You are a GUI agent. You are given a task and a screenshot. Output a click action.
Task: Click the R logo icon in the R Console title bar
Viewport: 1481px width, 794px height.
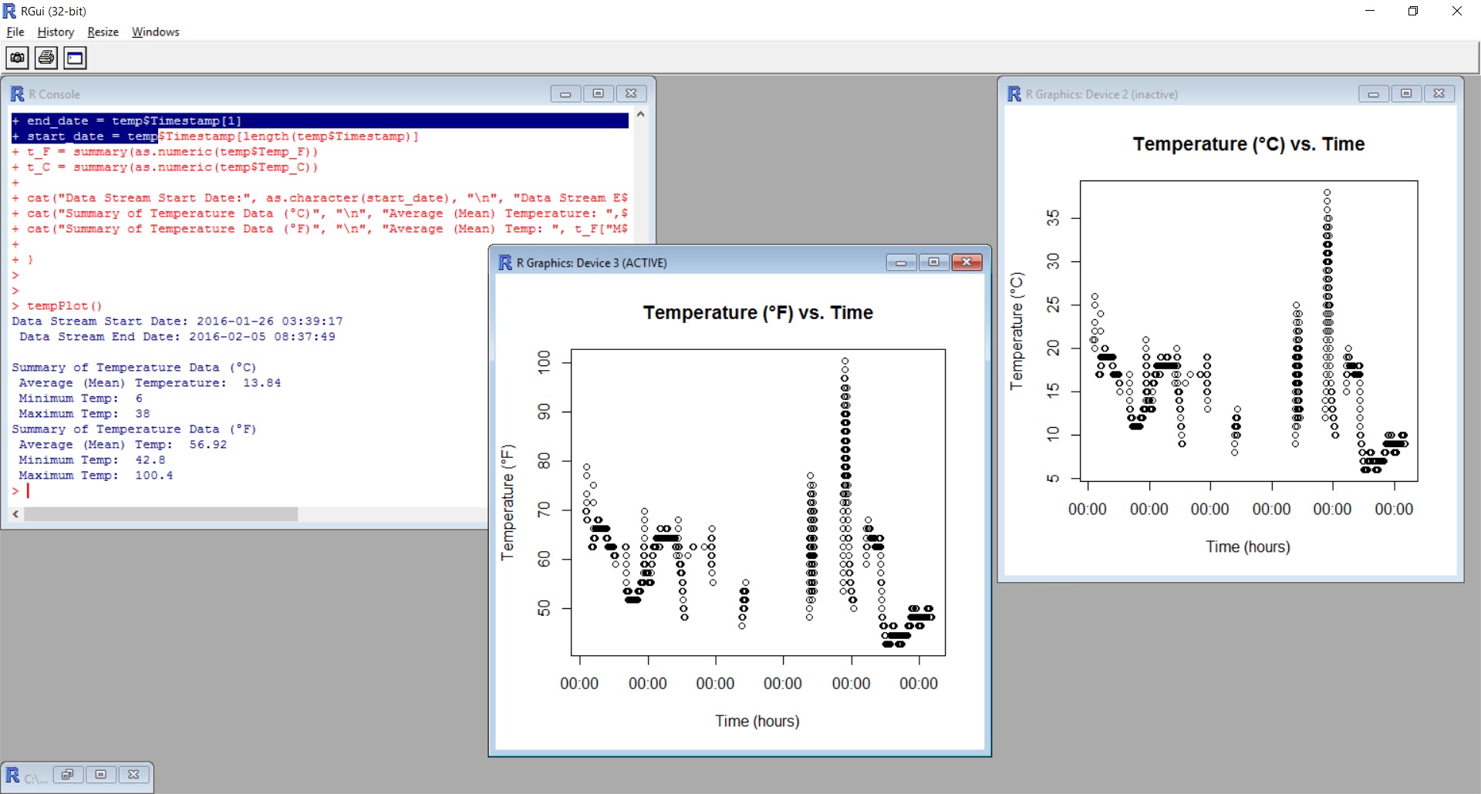(x=17, y=94)
